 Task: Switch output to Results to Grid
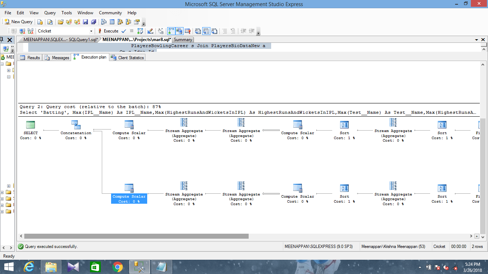pyautogui.click(x=206, y=31)
